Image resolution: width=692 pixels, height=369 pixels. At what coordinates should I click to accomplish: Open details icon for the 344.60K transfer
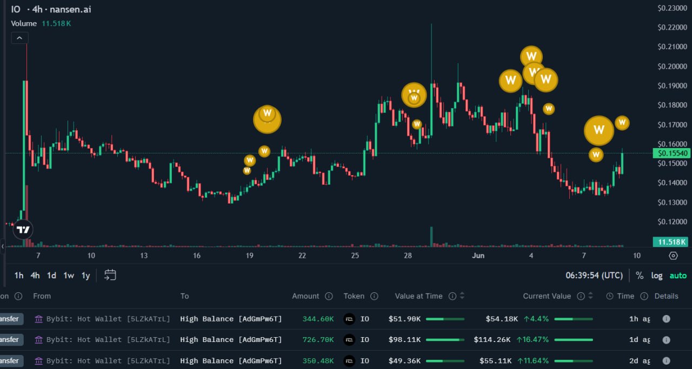(666, 319)
